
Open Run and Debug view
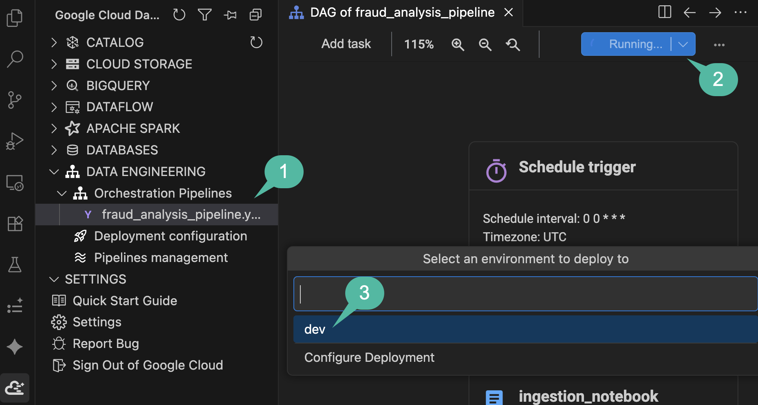pos(15,141)
